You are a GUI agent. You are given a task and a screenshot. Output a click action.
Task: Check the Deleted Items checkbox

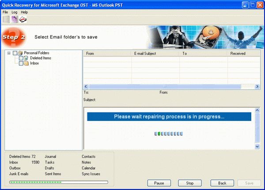point(21,58)
